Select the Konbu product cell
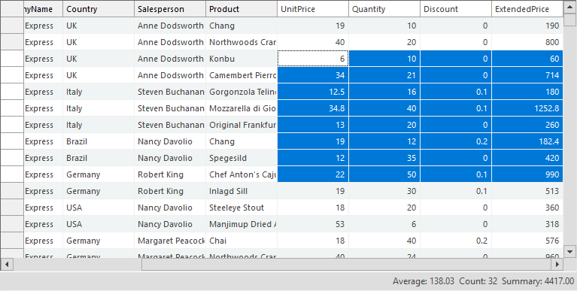 [x=241, y=59]
